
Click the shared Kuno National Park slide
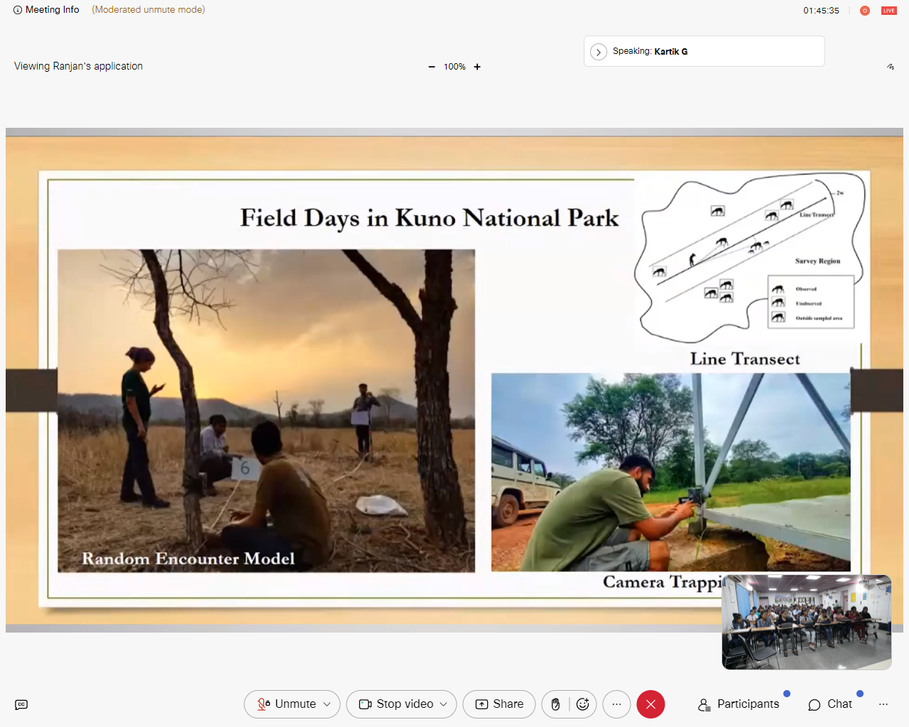point(454,380)
